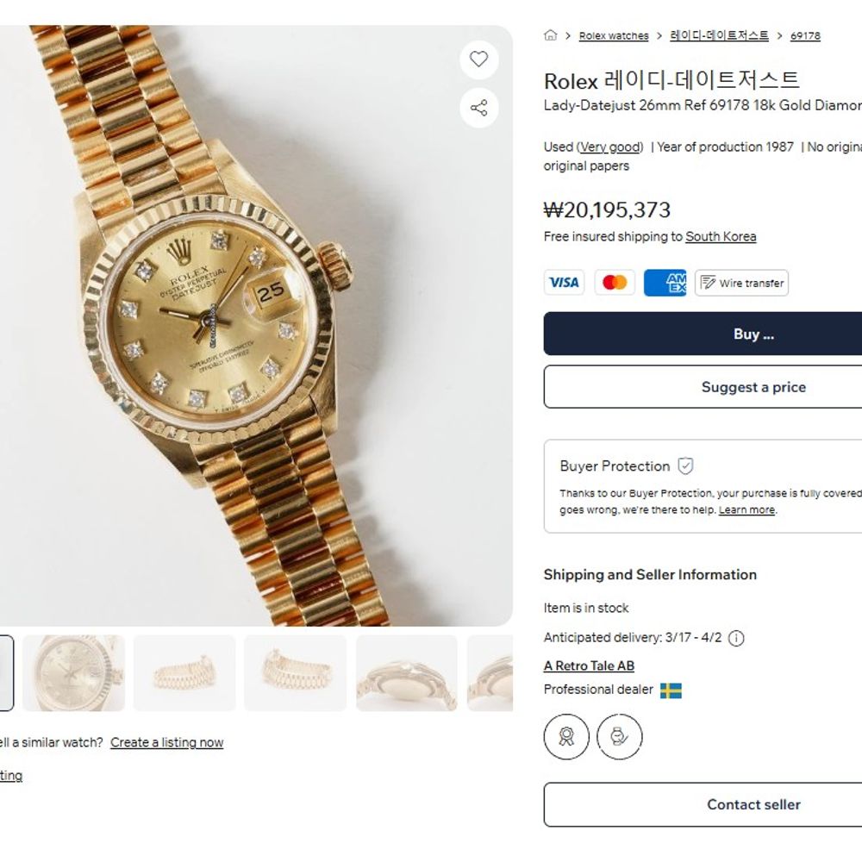Open Rolex watches breadcrumb link
This screenshot has height=862, width=862.
pyautogui.click(x=614, y=36)
